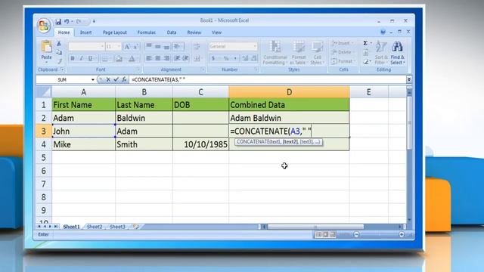484x272 pixels.
Task: Click the zoom out minus button
Action: pos(356,235)
